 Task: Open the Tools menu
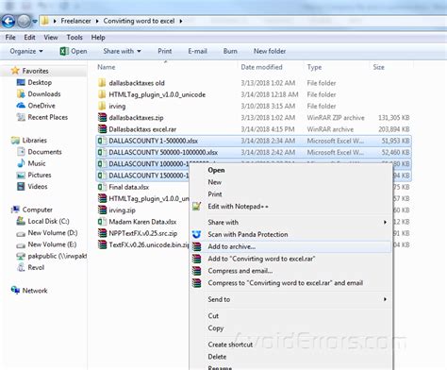click(74, 38)
